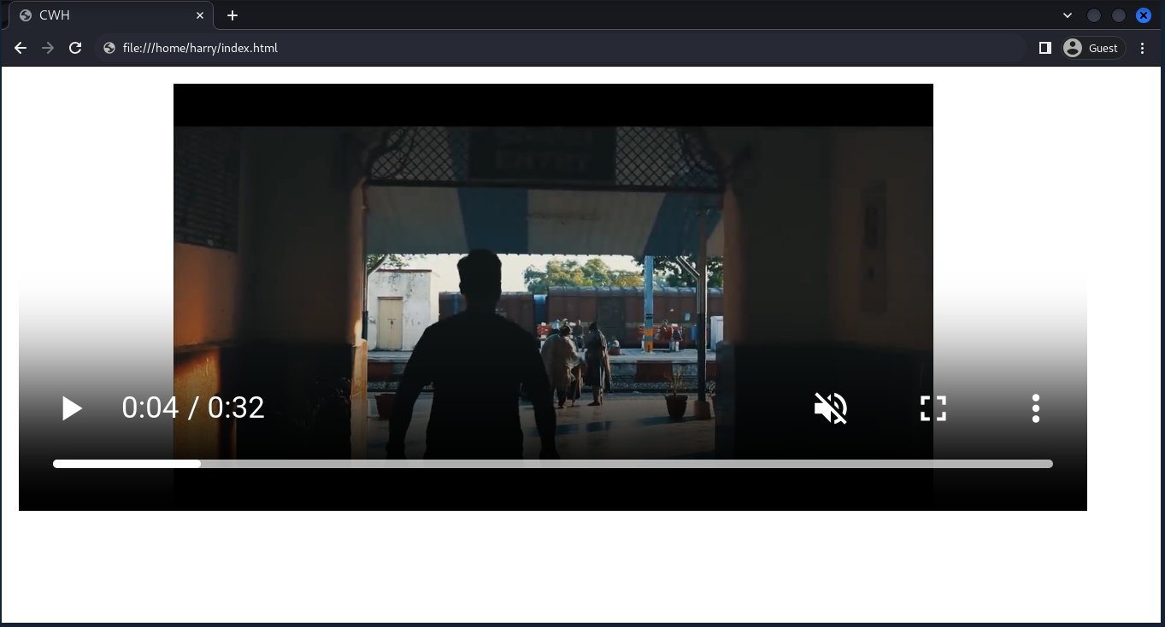
Task: Unmute the video audio
Action: tap(831, 408)
